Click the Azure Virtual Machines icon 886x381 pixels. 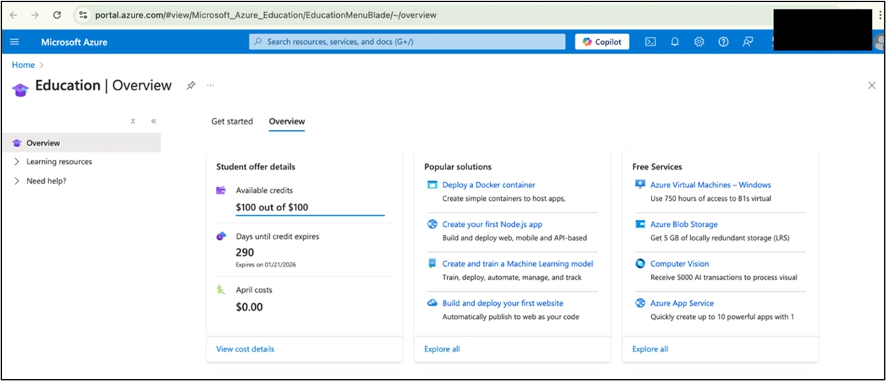(x=640, y=185)
